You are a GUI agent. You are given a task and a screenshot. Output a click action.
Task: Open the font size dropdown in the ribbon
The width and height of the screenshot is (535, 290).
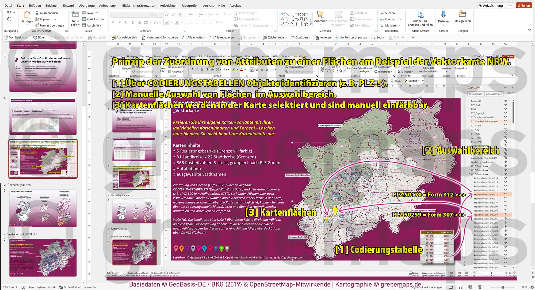[161, 15]
